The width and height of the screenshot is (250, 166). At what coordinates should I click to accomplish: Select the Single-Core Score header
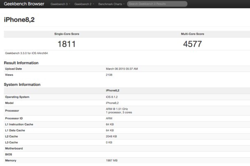67,34
